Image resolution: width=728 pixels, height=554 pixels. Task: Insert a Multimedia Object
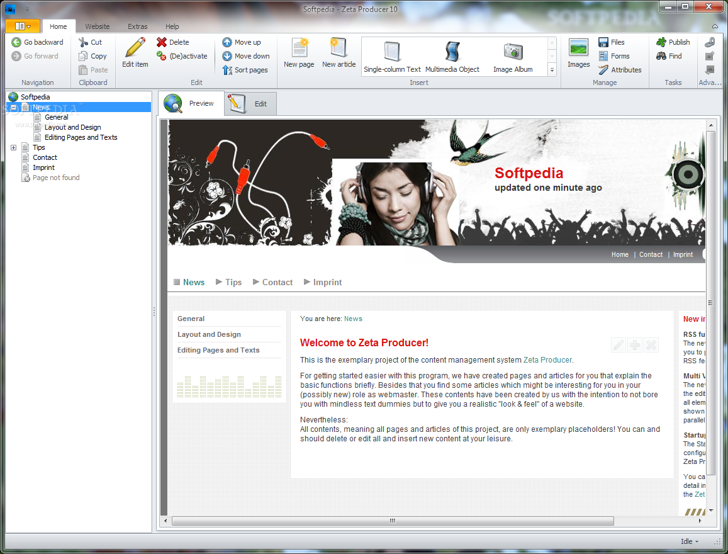[452, 57]
